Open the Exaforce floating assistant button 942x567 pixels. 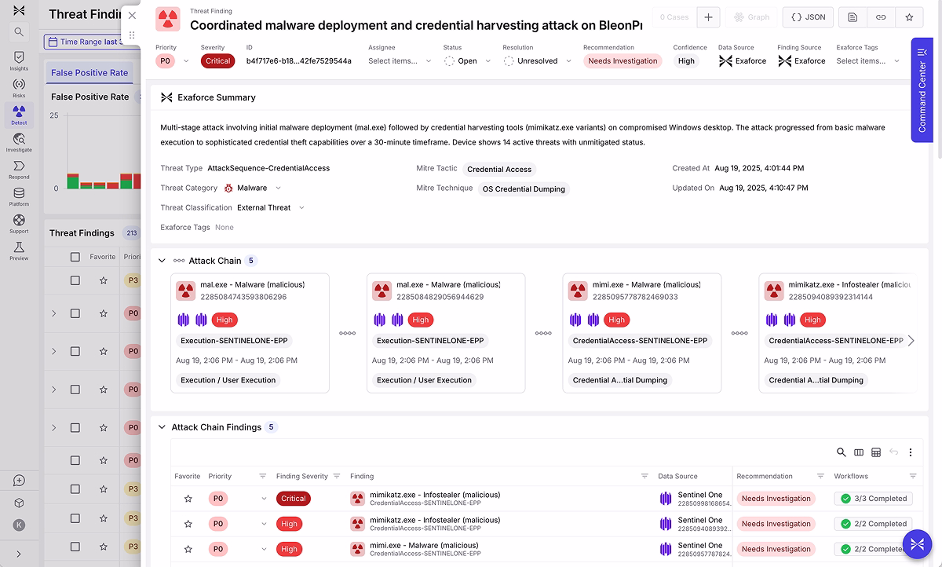click(917, 544)
